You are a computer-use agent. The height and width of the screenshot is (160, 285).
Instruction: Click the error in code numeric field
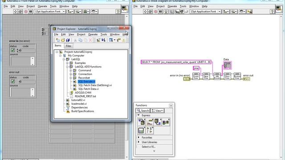(27, 50)
